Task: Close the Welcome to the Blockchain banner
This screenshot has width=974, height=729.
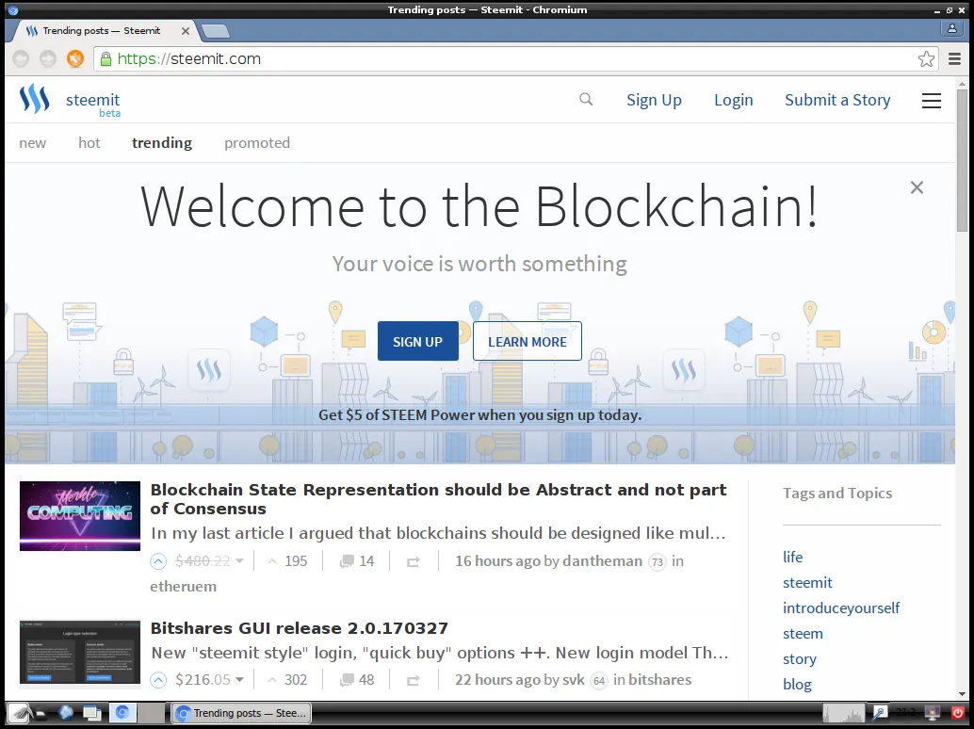Action: tap(917, 186)
